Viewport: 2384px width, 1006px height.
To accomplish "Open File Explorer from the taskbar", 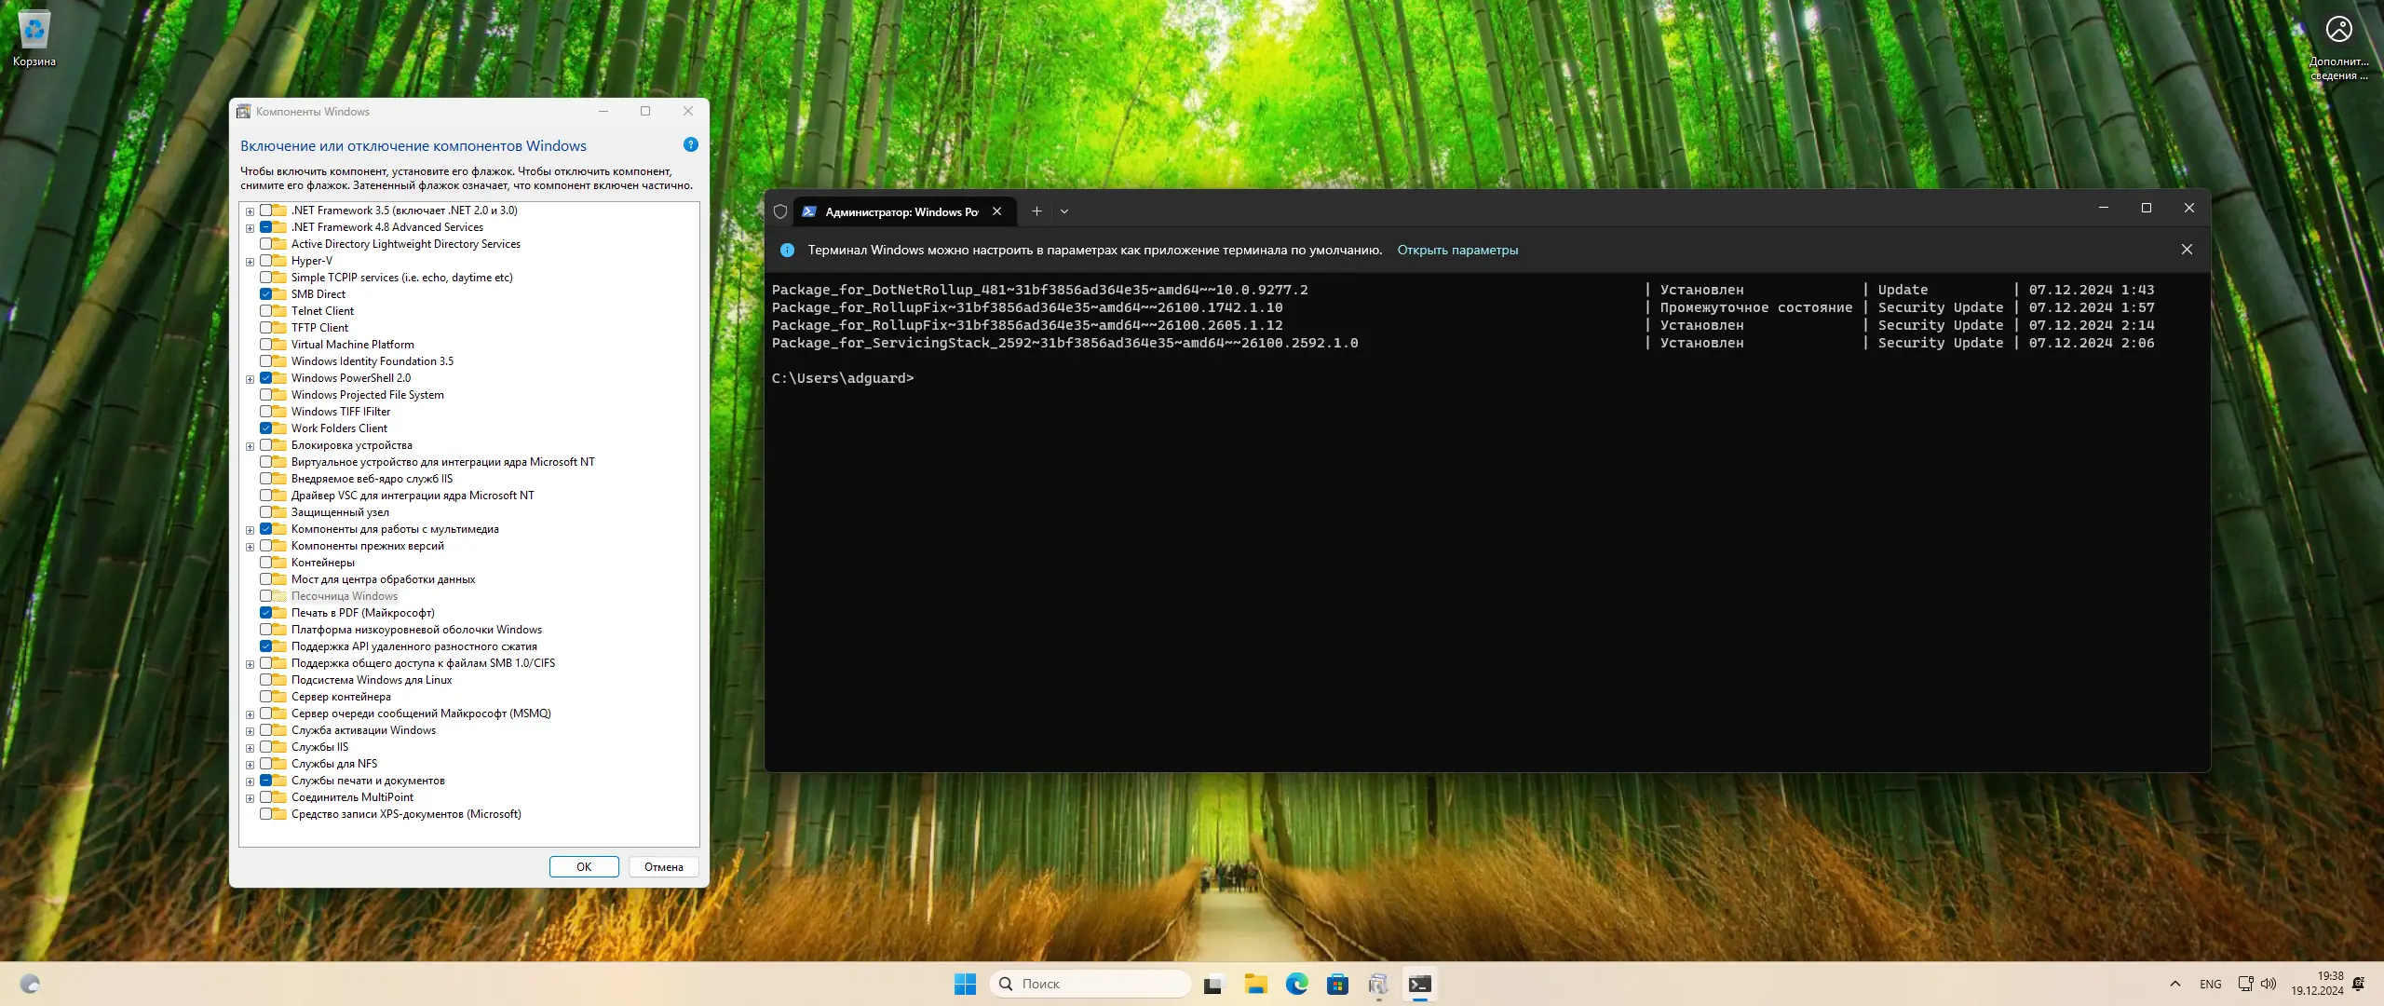I will [x=1255, y=984].
